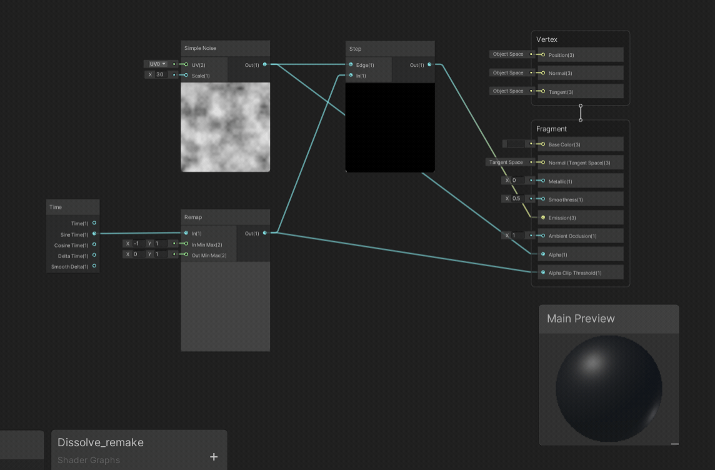Click Emission(3) input port
The height and width of the screenshot is (470, 715).
tap(543, 217)
